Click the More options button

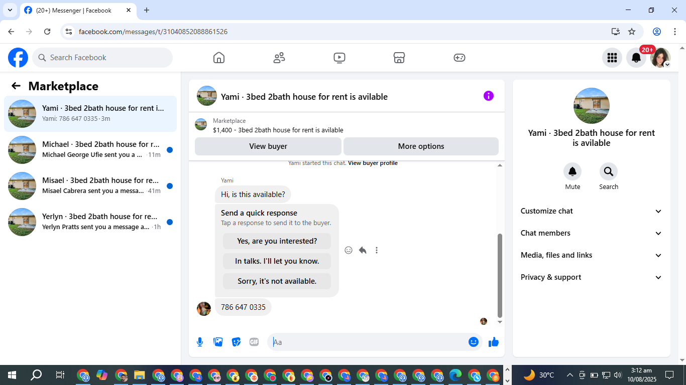421,146
